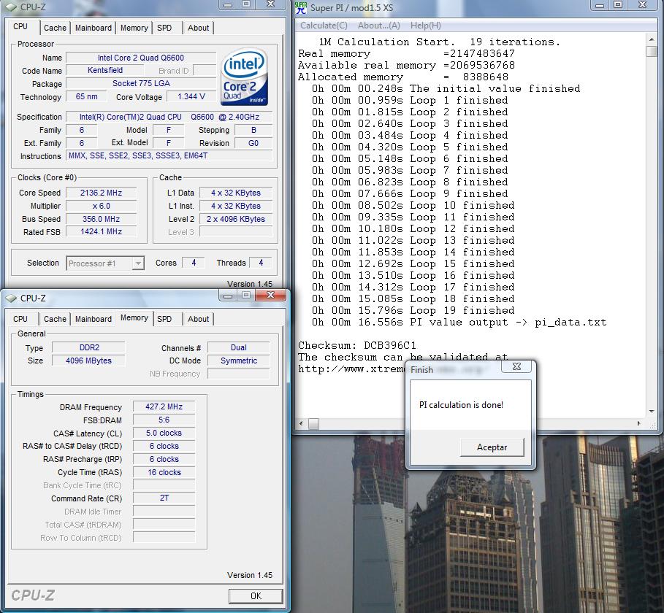Image resolution: width=664 pixels, height=613 pixels.
Task: Click the Level 2 cache value 2 x 4096 KBytes
Action: click(236, 219)
